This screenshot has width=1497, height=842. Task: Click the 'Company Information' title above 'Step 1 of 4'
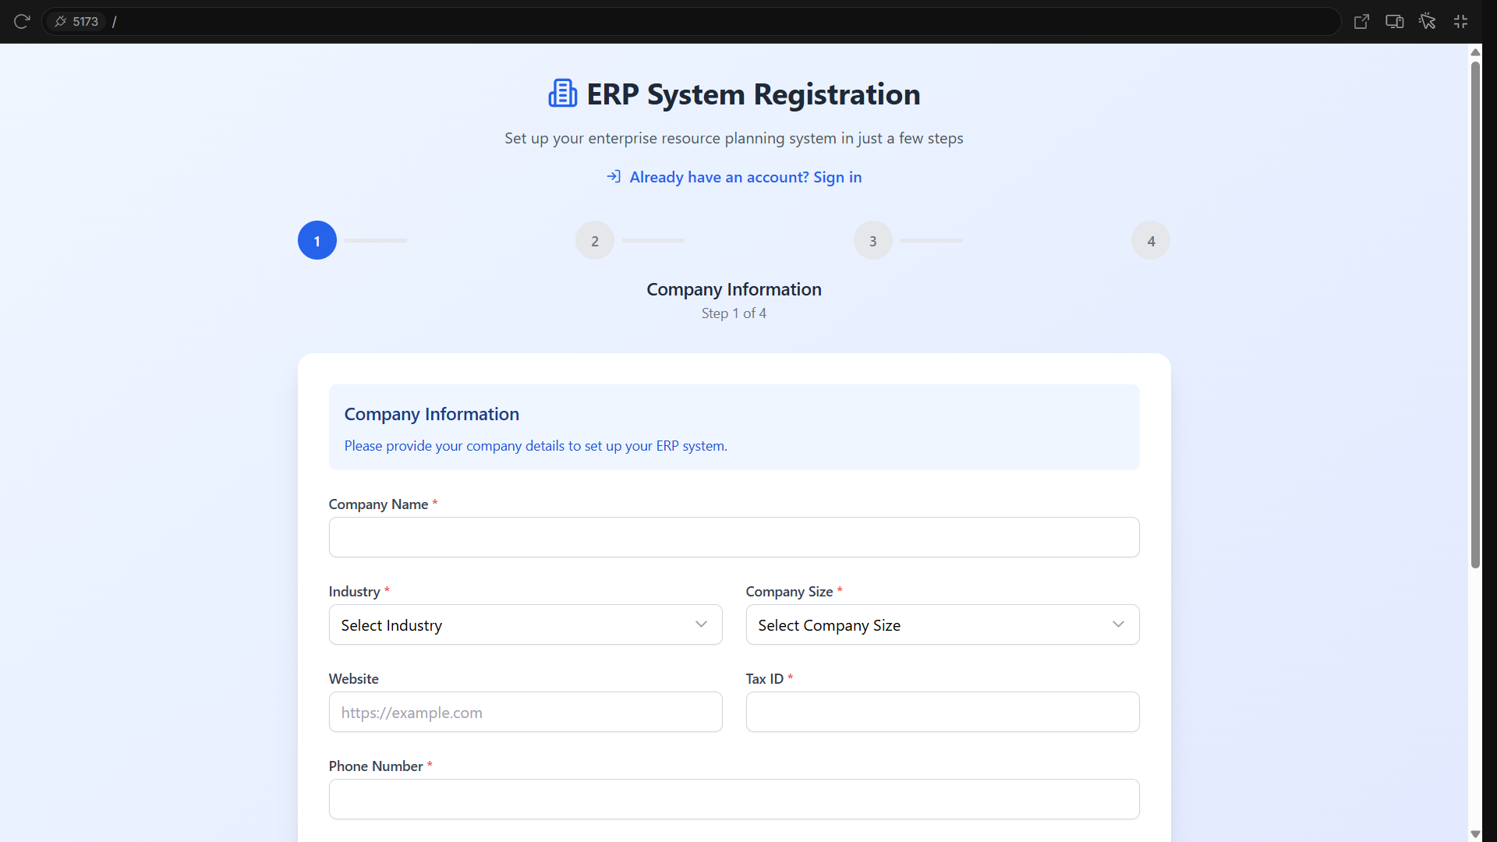coord(734,289)
